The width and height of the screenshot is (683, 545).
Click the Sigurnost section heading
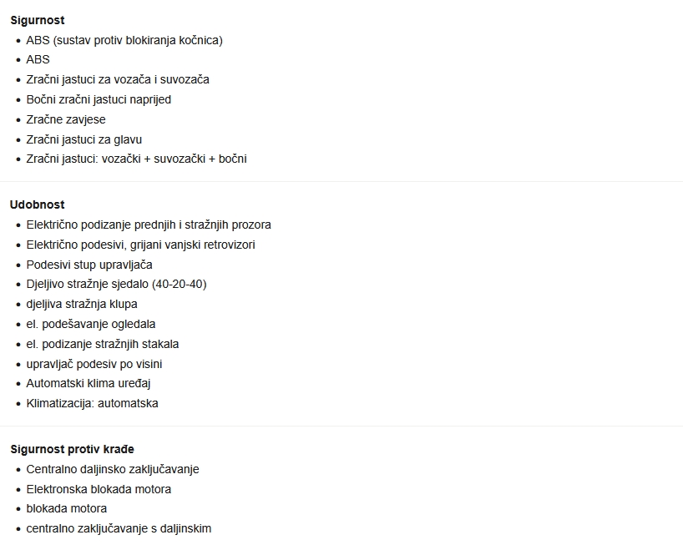[x=37, y=20]
